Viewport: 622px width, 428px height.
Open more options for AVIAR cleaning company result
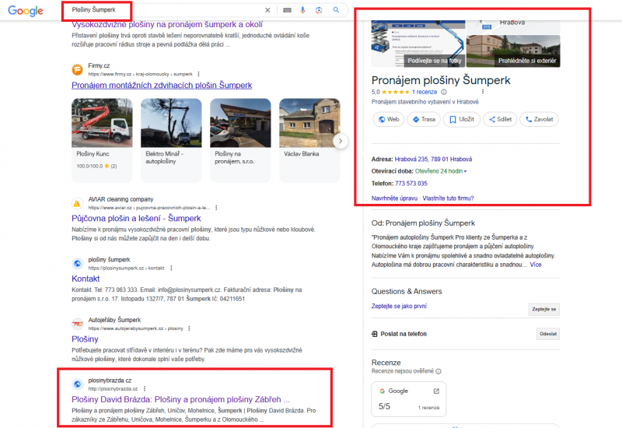click(x=216, y=208)
